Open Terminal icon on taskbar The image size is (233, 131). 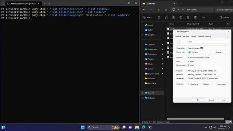(x=150, y=127)
